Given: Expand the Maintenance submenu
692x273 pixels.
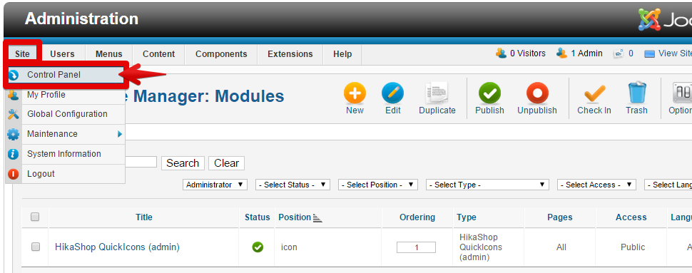Looking at the screenshot, I should pyautogui.click(x=66, y=134).
